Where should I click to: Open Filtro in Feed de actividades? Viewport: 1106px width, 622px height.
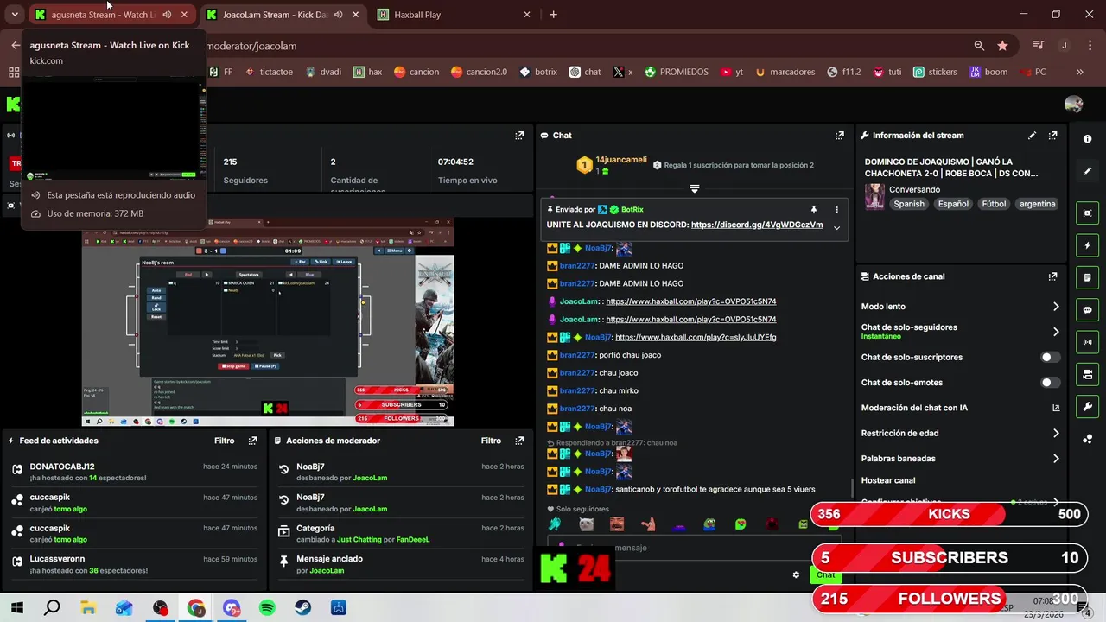click(225, 441)
